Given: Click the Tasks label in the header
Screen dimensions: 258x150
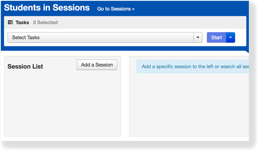Looking at the screenshot, I should [x=22, y=23].
